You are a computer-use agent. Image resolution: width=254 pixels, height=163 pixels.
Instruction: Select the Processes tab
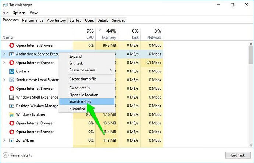coord(11,20)
